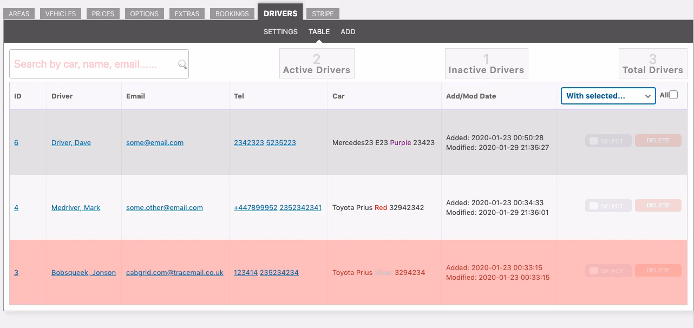
Task: Select the Drivers tab
Action: click(x=280, y=13)
